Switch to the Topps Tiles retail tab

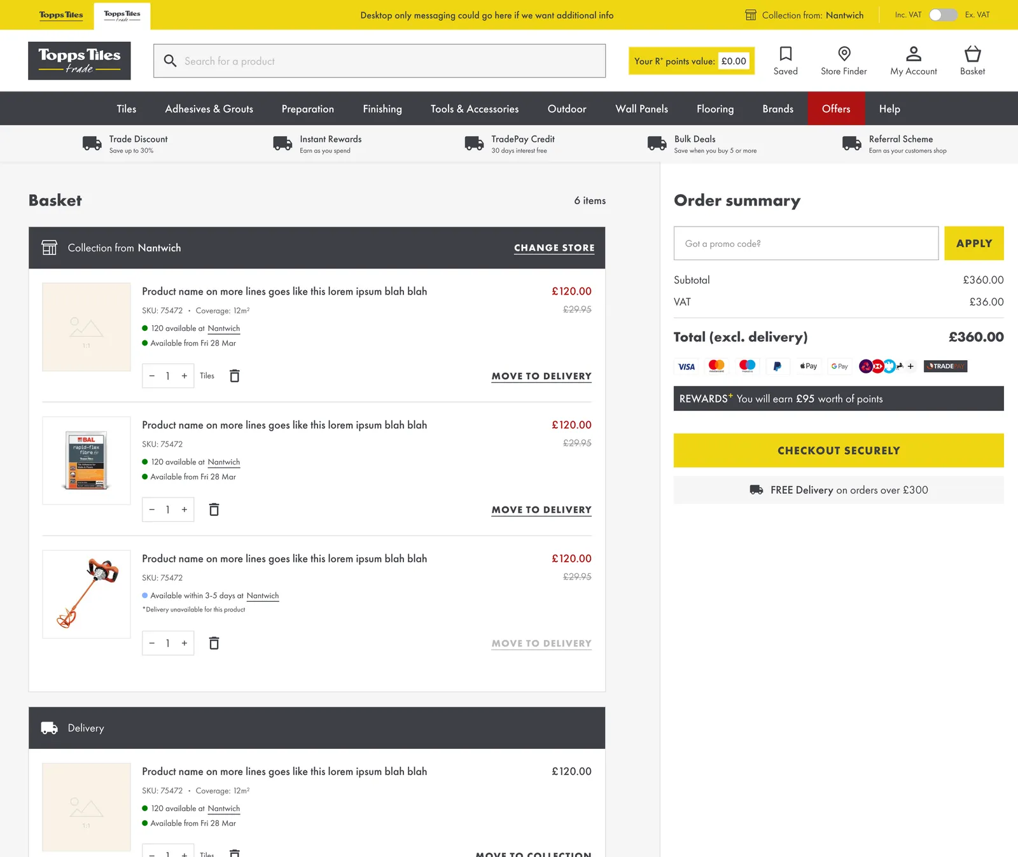pyautogui.click(x=61, y=15)
